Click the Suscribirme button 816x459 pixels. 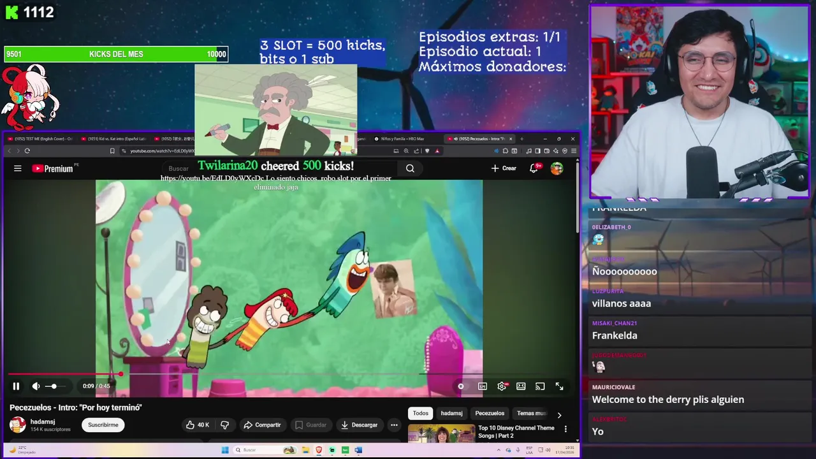(103, 425)
